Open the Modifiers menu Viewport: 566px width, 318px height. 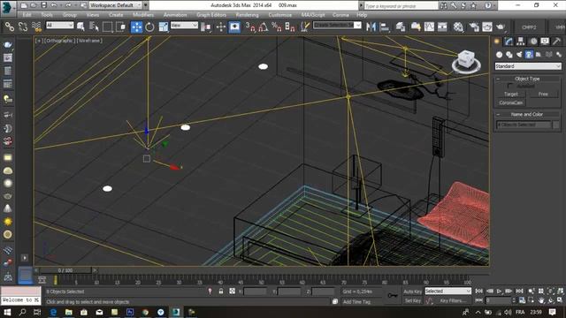coord(143,15)
